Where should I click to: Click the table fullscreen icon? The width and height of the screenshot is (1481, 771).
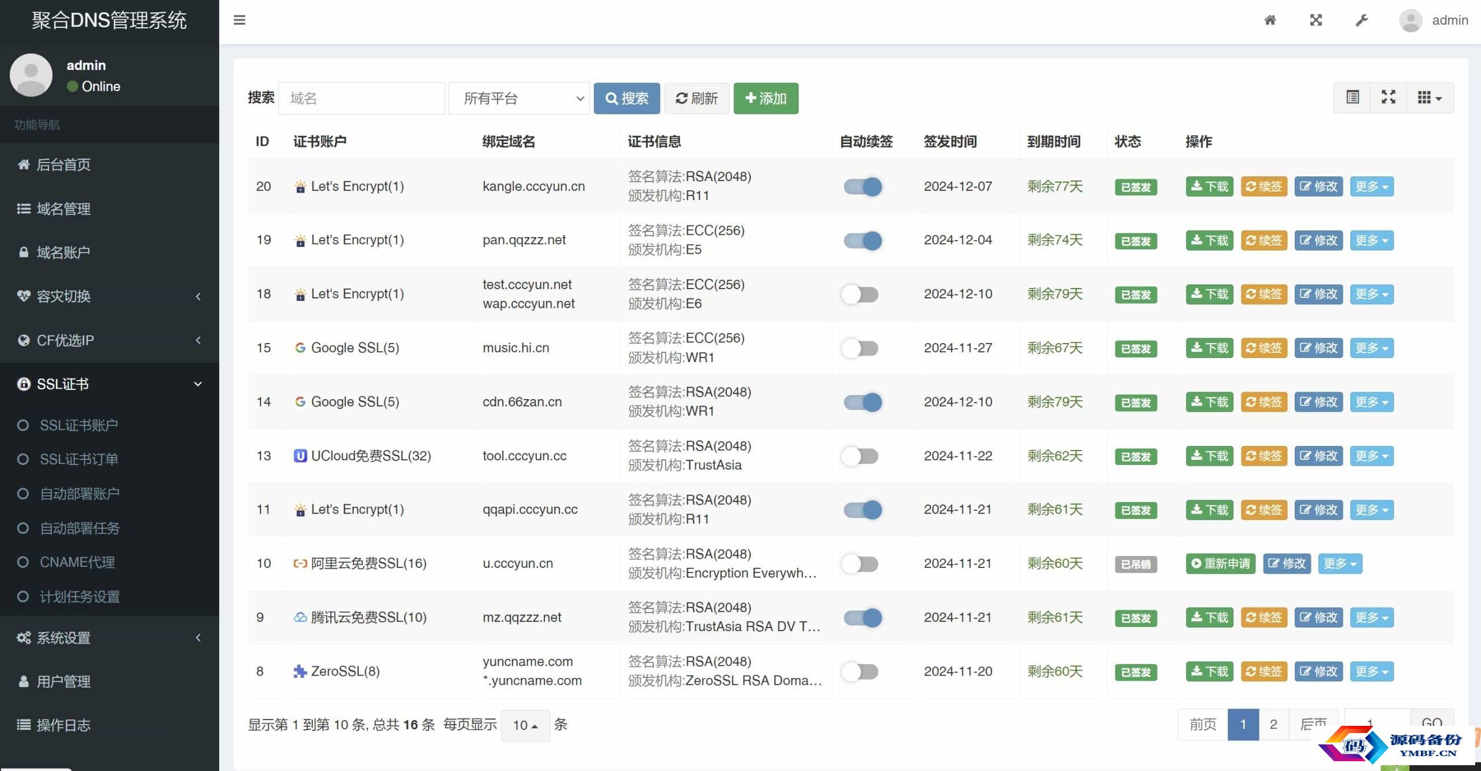[x=1388, y=97]
